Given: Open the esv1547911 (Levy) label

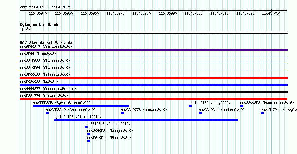Looking at the screenshot, I should (x=279, y=110).
